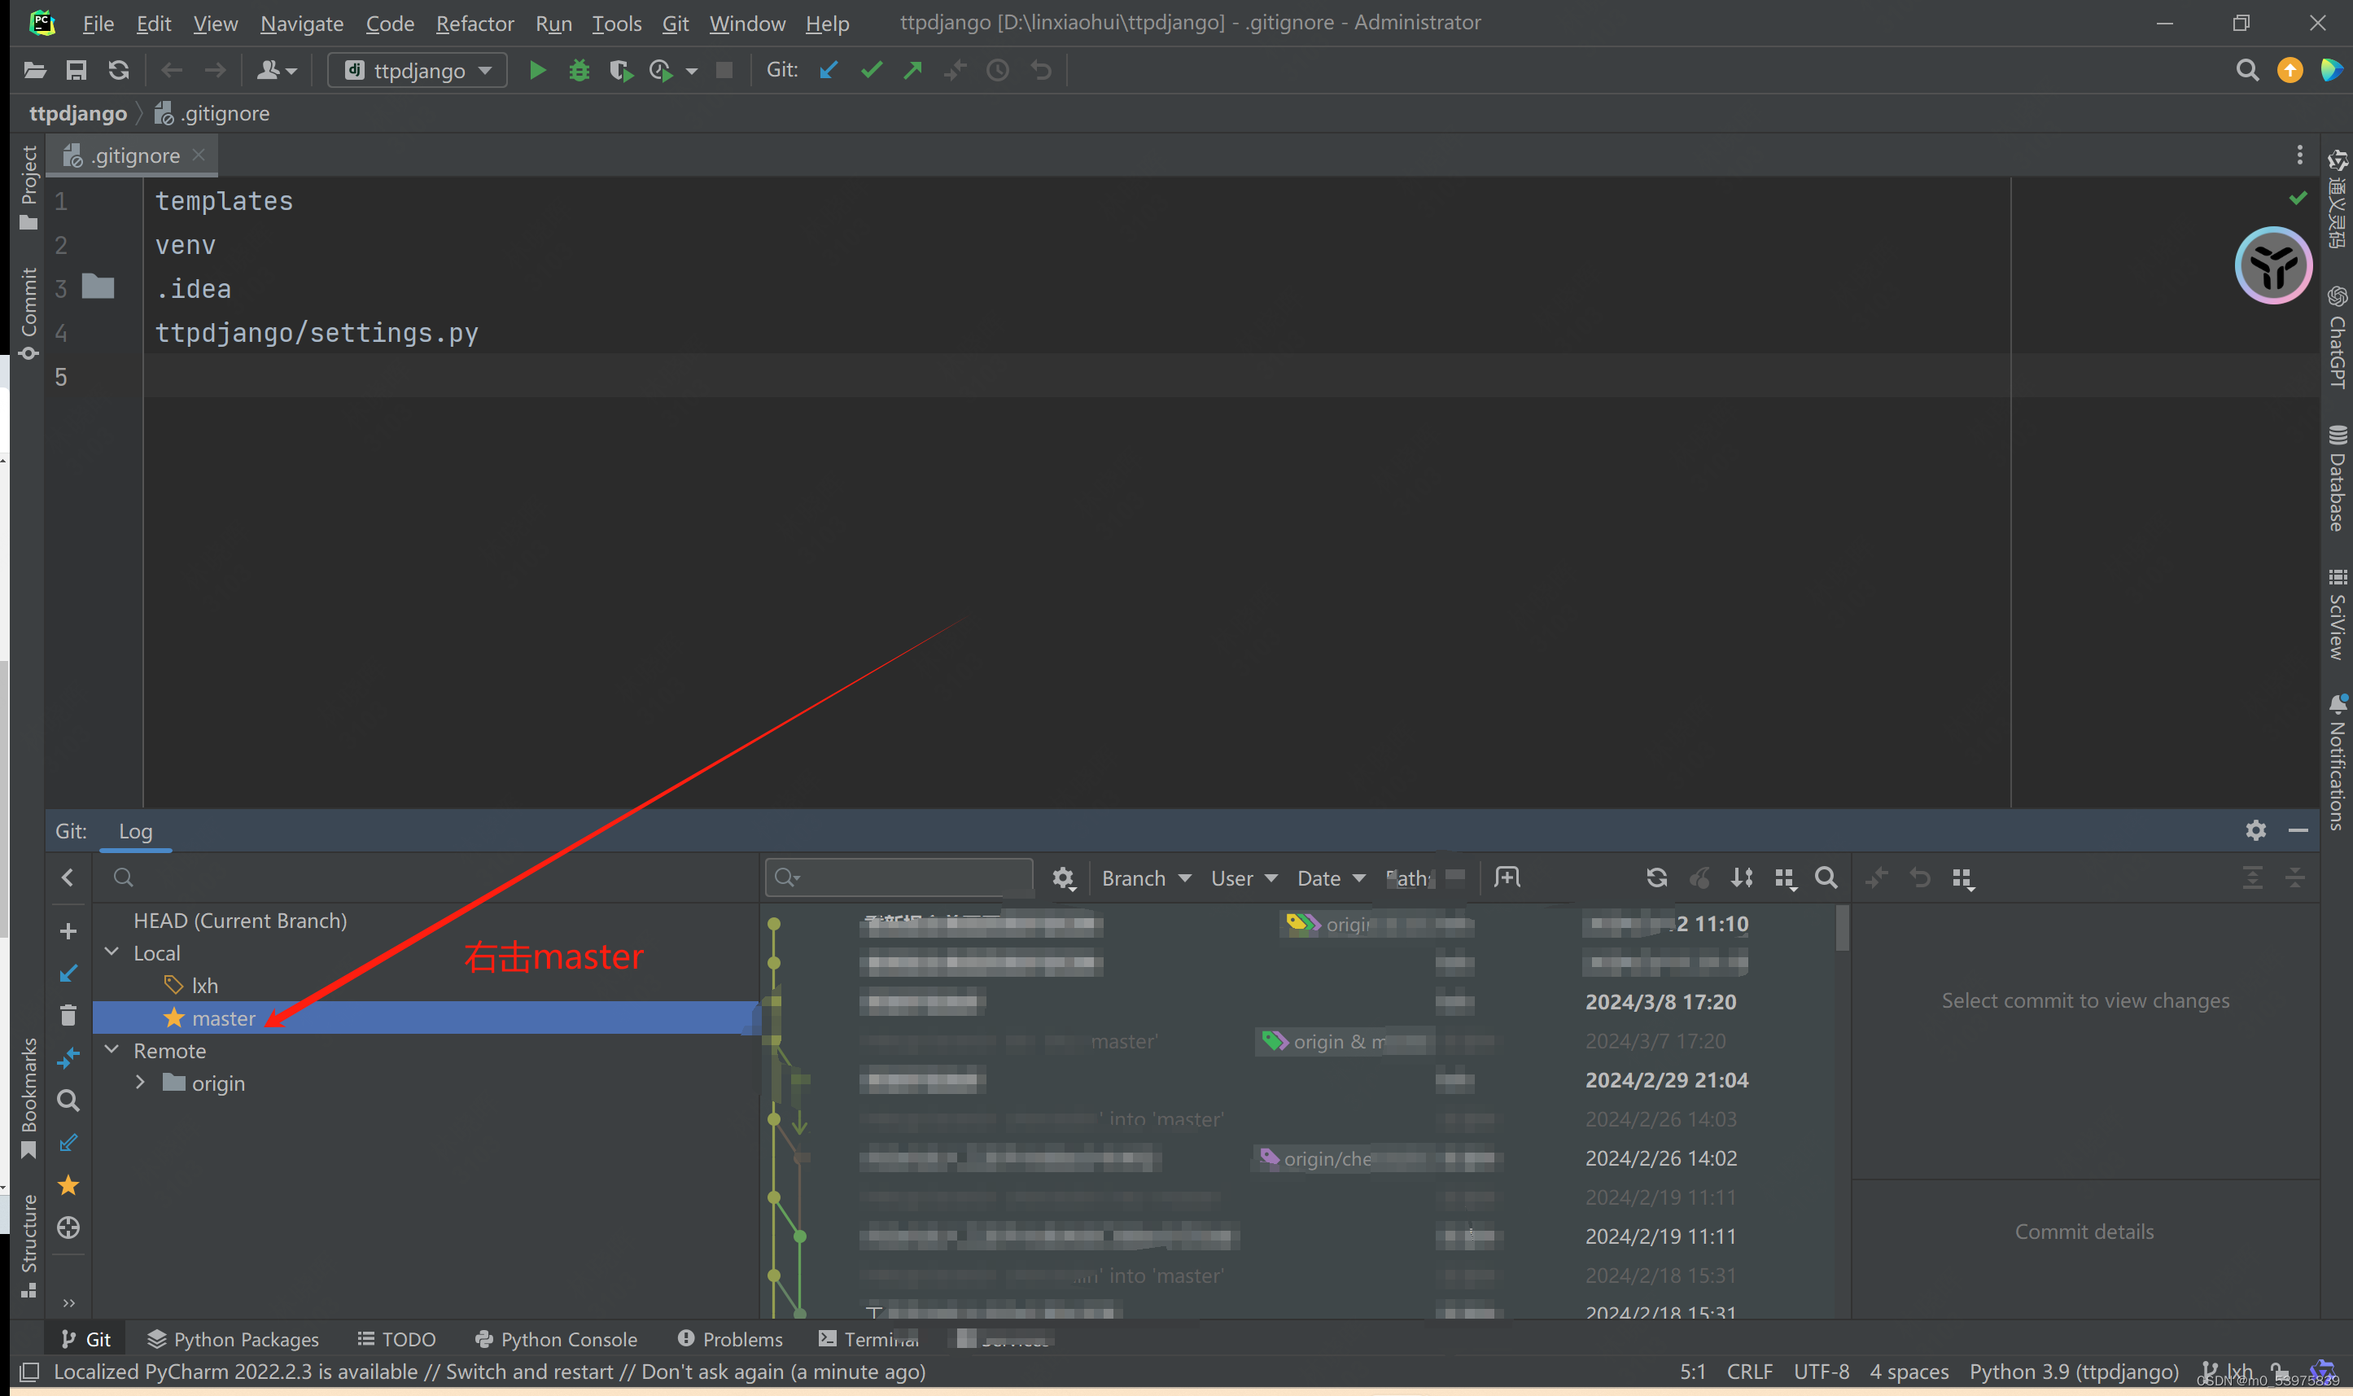
Task: Open the Branch filter dropdown
Action: pyautogui.click(x=1145, y=877)
